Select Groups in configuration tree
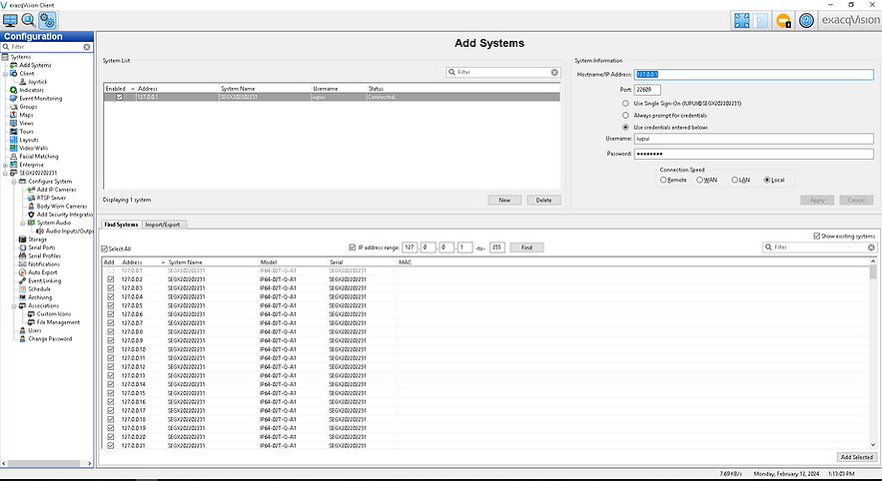The width and height of the screenshot is (882, 481). 28,106
